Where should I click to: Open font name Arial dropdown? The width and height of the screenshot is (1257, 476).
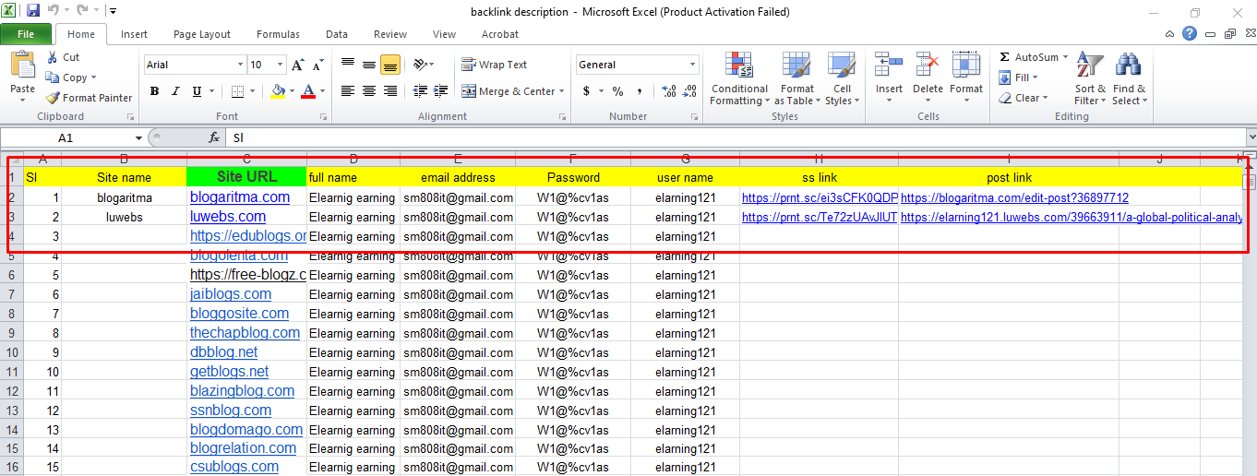pyautogui.click(x=240, y=65)
